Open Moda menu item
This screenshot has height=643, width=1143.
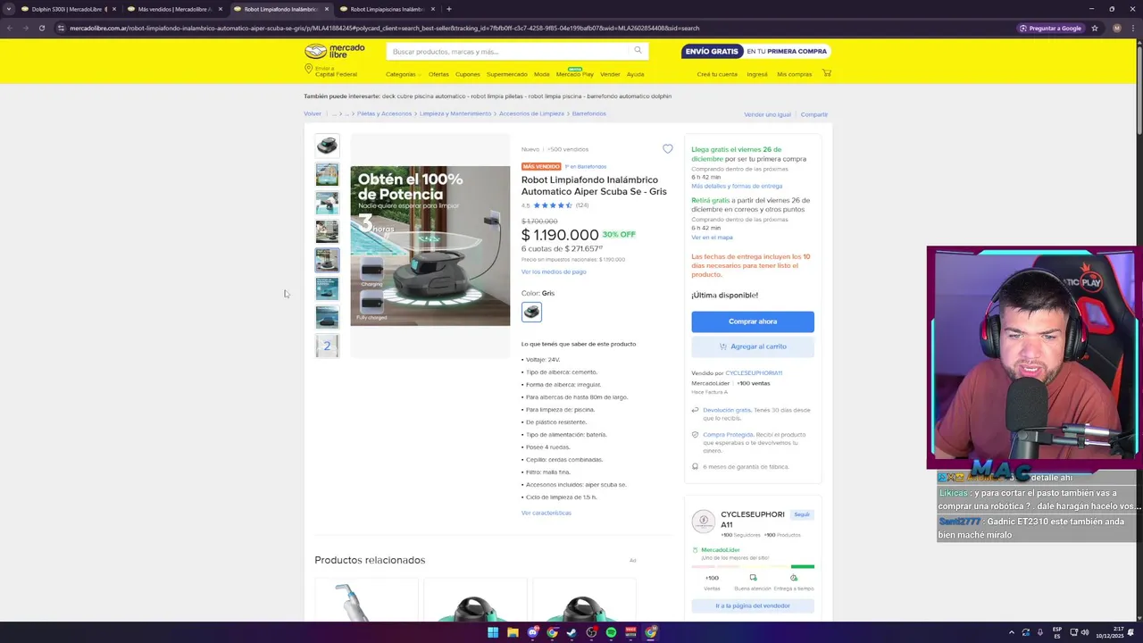tap(542, 74)
